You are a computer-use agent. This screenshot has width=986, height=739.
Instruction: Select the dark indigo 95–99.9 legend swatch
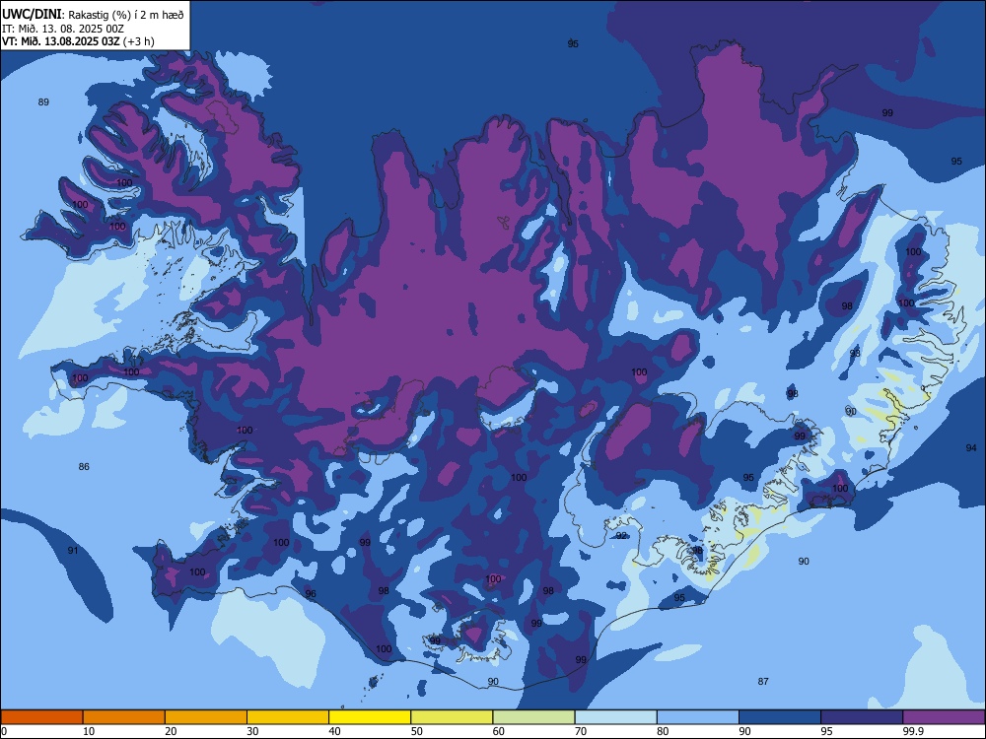[862, 717]
